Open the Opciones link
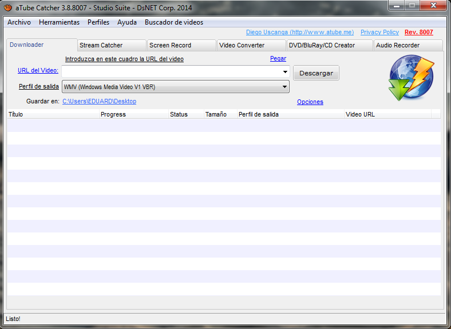This screenshot has height=329, width=451. pos(310,102)
